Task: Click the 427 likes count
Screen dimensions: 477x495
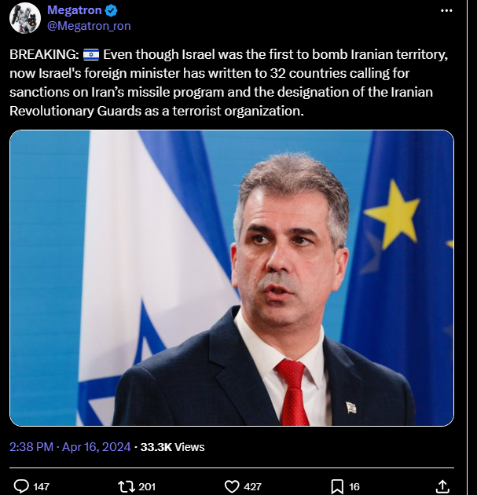Action: pos(252,487)
